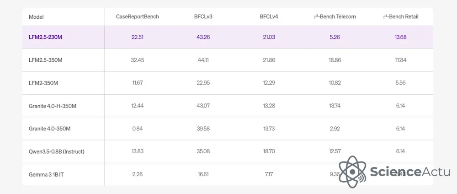This screenshot has width=457, height=194.
Task: Click the 16.61 BFCLv3 value
Action: 203,174
